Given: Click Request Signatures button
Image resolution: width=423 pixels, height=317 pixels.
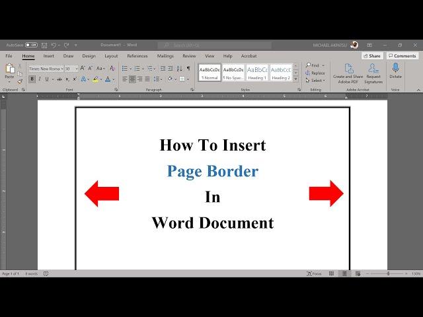Looking at the screenshot, I should (x=373, y=73).
